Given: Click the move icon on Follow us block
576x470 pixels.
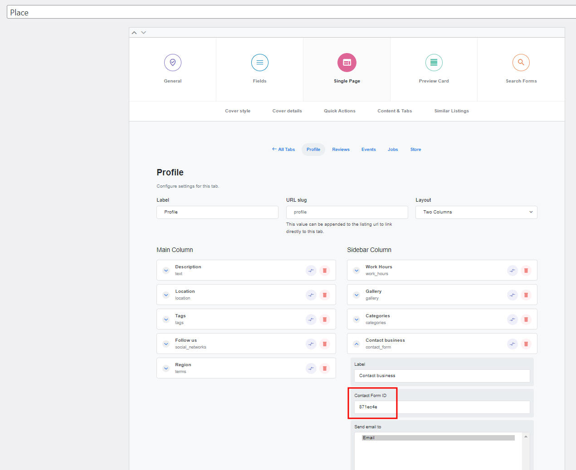Looking at the screenshot, I should point(311,344).
